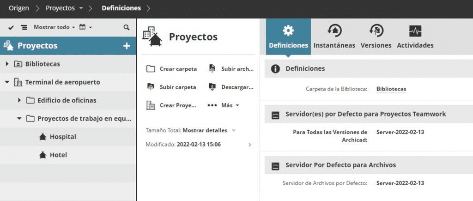Open the Versiones tab
Viewport: 473px width, 201px height.
[376, 37]
